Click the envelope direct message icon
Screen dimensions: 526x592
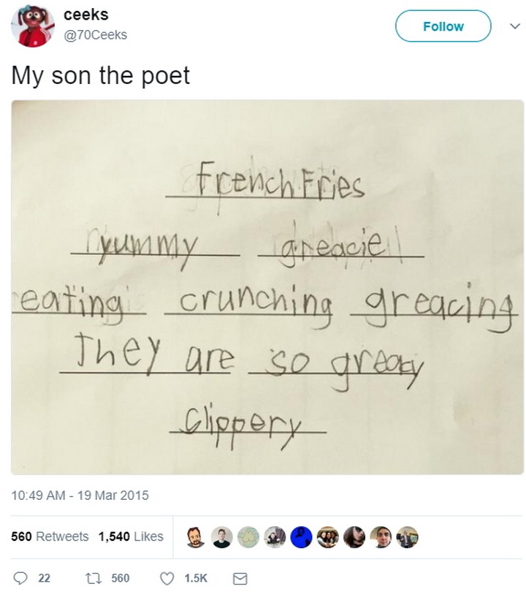click(x=239, y=578)
